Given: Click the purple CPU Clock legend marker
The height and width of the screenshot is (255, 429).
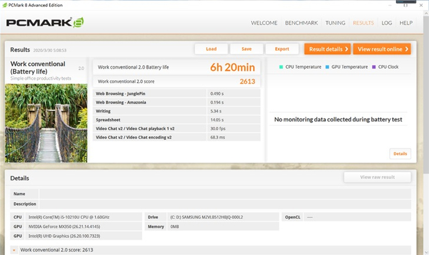Looking at the screenshot, I should click(x=374, y=67).
